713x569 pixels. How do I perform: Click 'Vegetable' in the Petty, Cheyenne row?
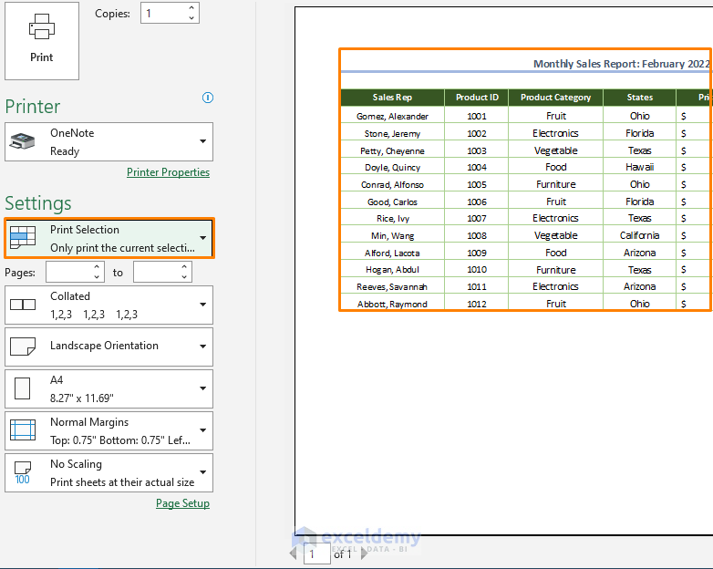(x=555, y=150)
